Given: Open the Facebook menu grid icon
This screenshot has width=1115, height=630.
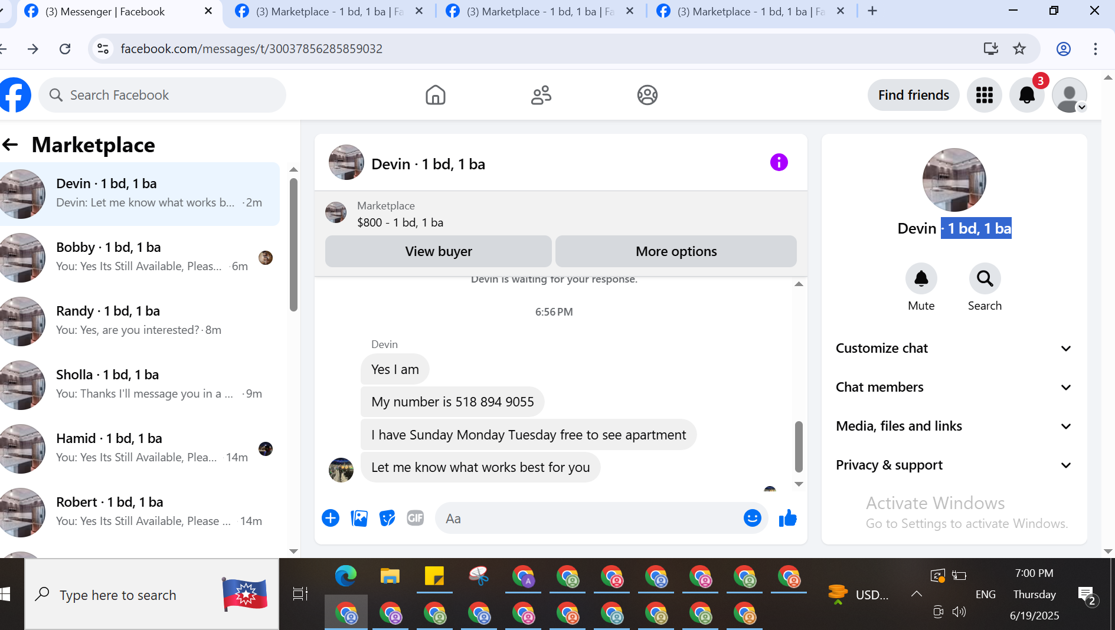Looking at the screenshot, I should pyautogui.click(x=985, y=95).
